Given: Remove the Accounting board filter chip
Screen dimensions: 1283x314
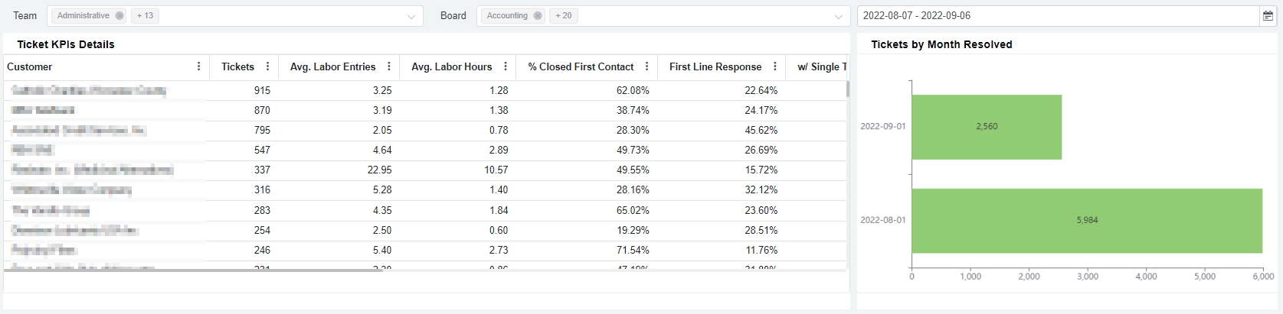Looking at the screenshot, I should (x=538, y=16).
